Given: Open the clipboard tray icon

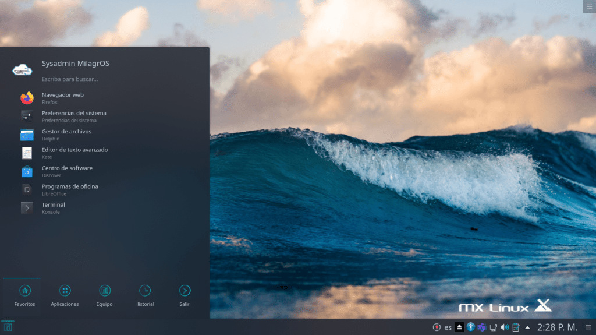Looking at the screenshot, I should (515, 327).
